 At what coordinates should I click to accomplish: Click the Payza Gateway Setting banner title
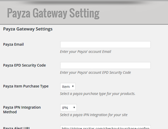click(53, 13)
